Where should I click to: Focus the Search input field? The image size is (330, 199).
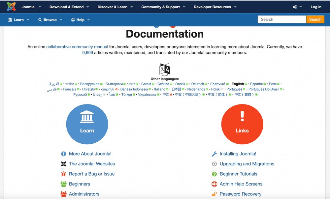tap(281, 19)
